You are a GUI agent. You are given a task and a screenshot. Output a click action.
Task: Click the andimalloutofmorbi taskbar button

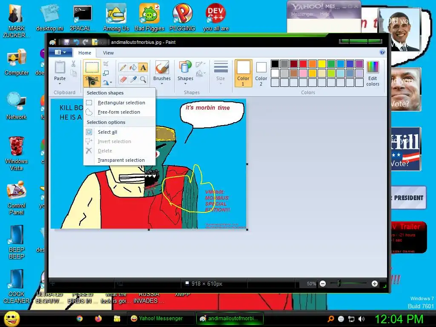point(230,318)
